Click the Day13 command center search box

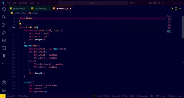click(93, 3)
